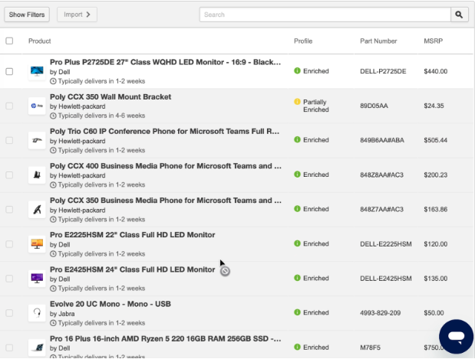
Task: Click Pro E2425HSM 24" monitor product image
Action: [x=36, y=278]
